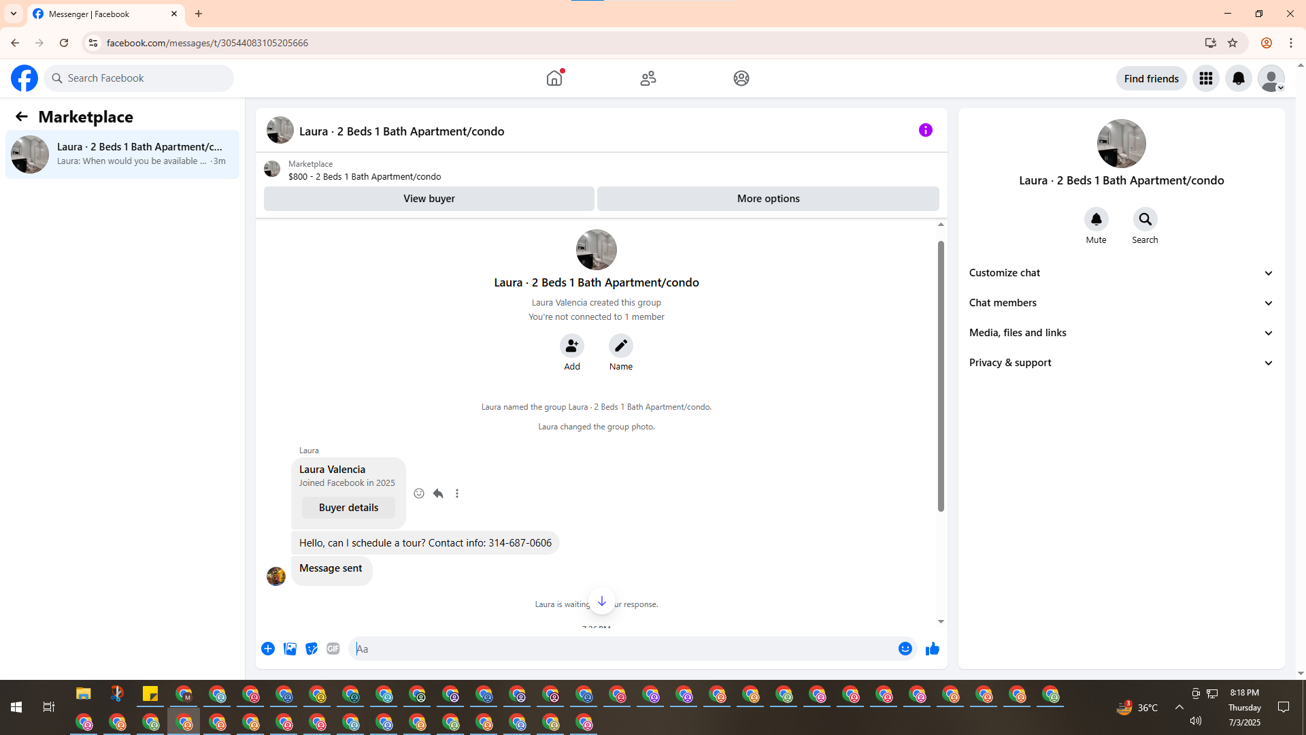Click the More options button
The image size is (1306, 735).
click(x=768, y=199)
